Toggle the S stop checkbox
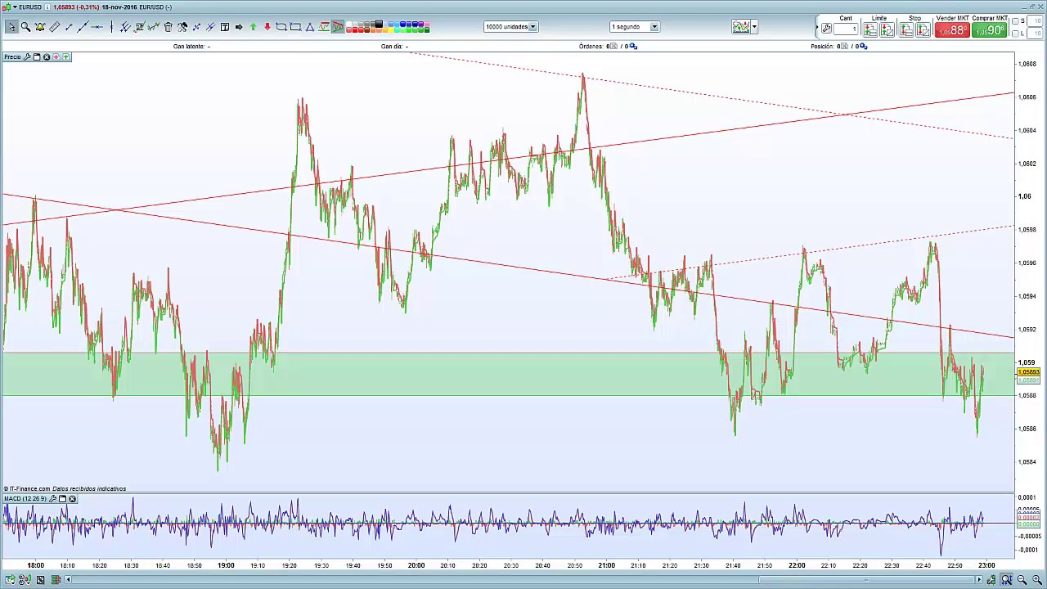 click(x=1015, y=21)
